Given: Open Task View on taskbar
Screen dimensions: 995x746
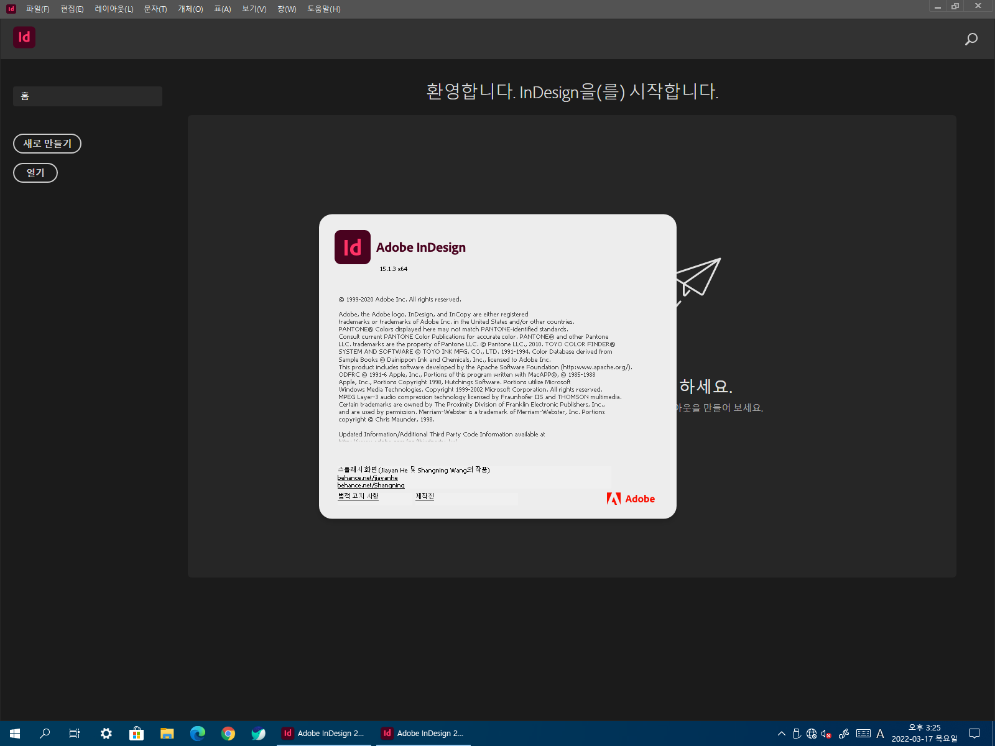Looking at the screenshot, I should pos(75,734).
